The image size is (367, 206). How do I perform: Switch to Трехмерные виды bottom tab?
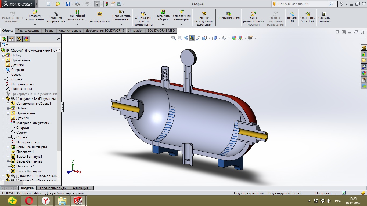53,188
